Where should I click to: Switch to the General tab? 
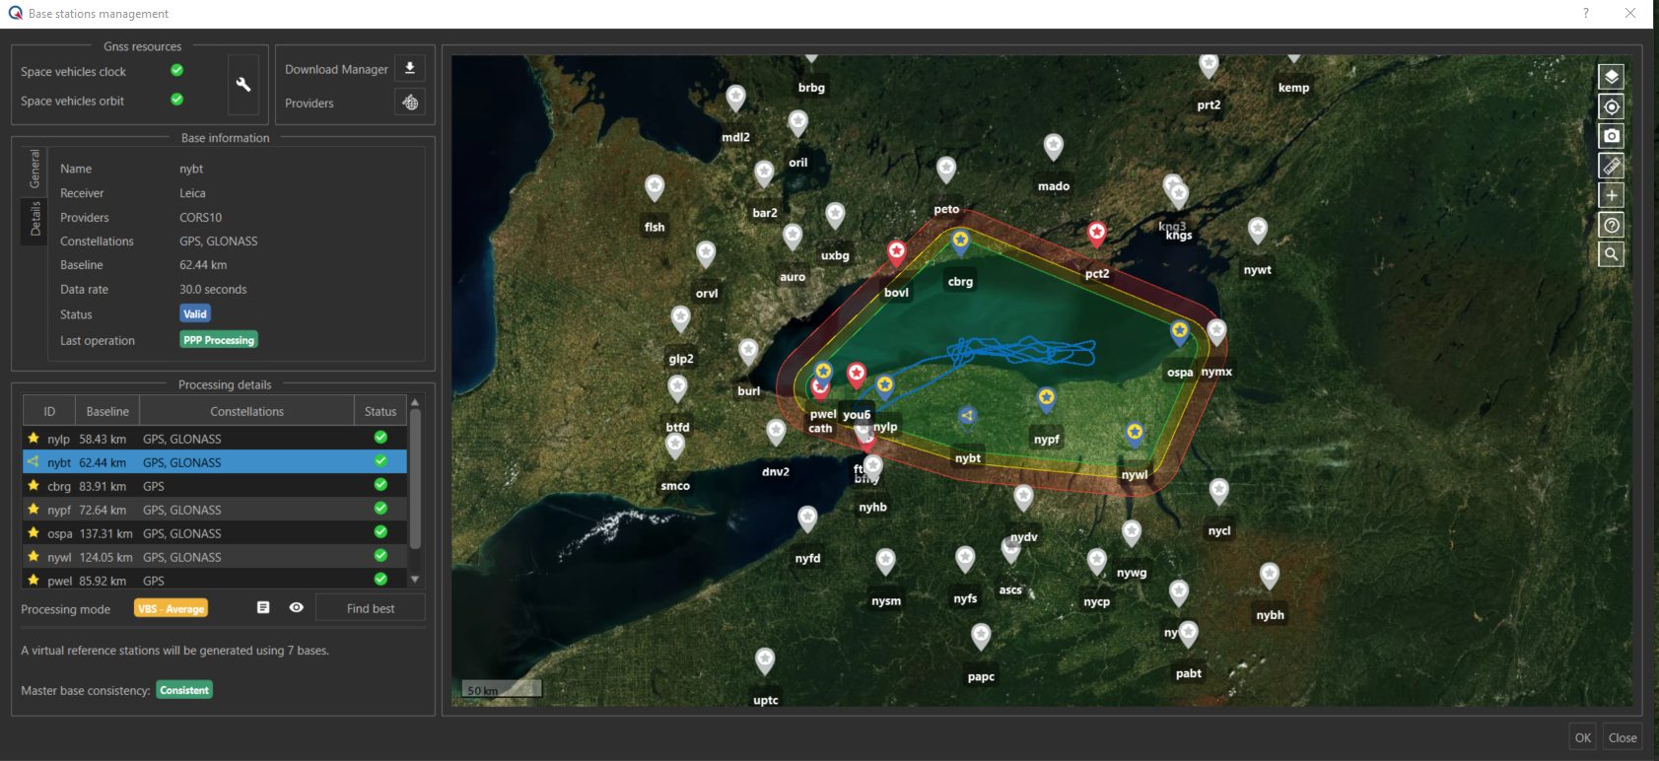tap(35, 169)
